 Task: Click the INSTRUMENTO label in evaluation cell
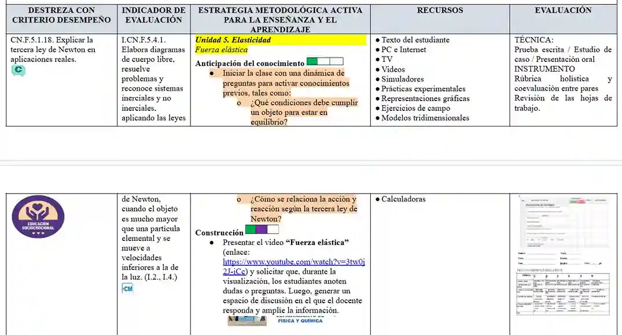point(544,69)
